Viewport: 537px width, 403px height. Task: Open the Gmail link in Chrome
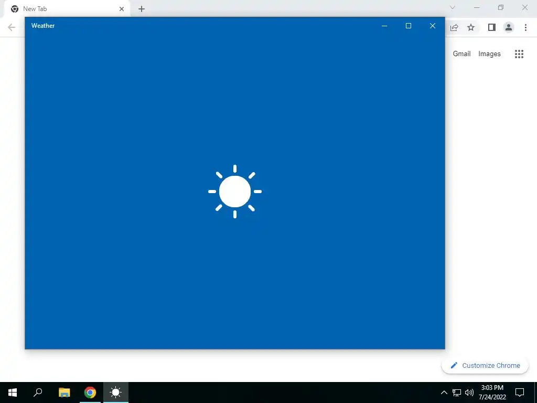coord(461,54)
